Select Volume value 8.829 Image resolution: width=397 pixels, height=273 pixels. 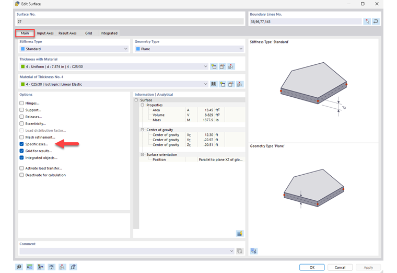tap(208, 115)
